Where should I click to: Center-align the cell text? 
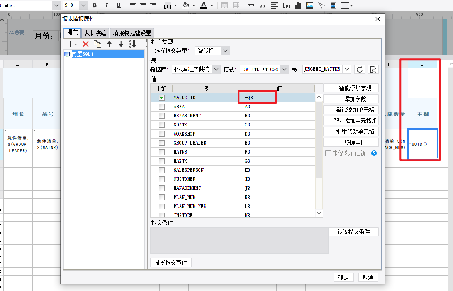coord(143,5)
